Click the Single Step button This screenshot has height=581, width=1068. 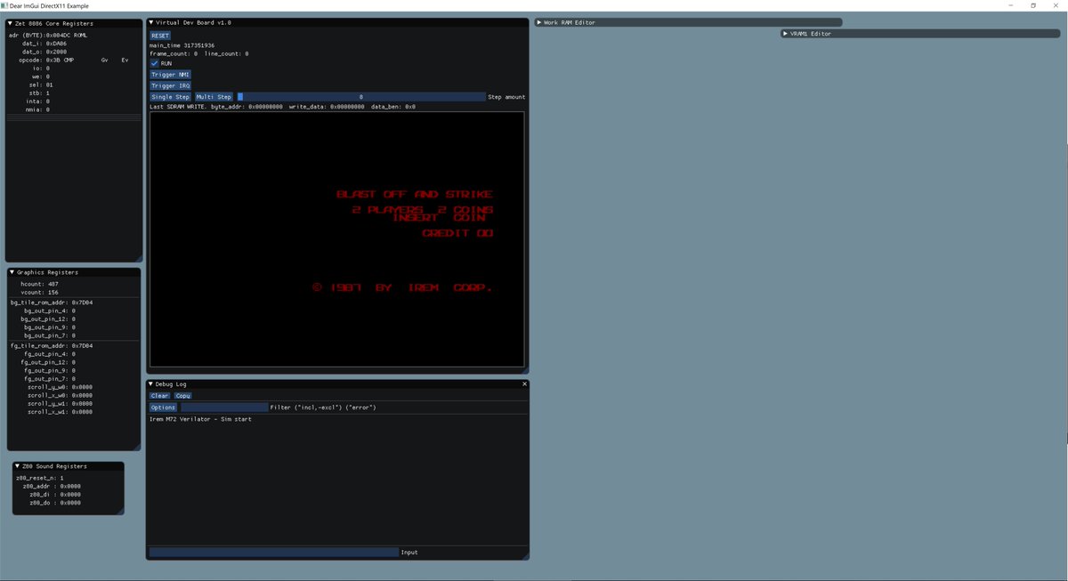(x=170, y=97)
